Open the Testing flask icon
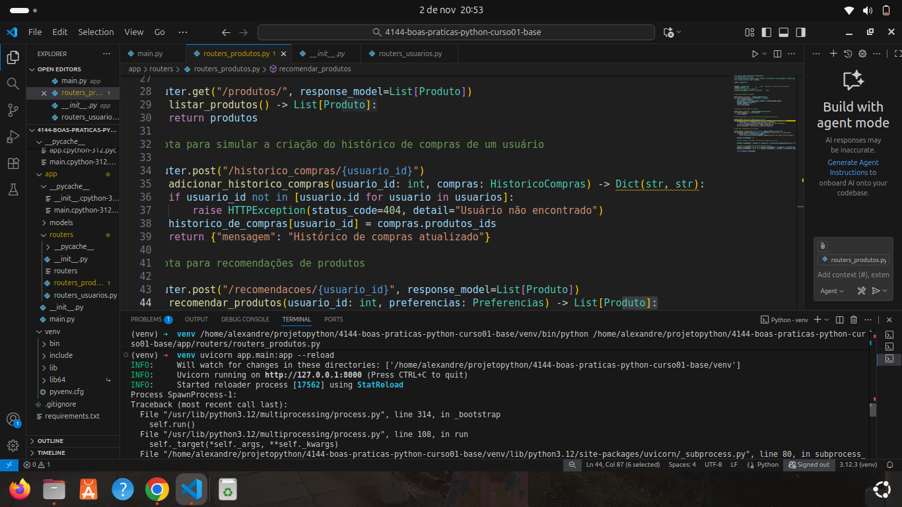Viewport: 902px width, 507px height. point(13,189)
